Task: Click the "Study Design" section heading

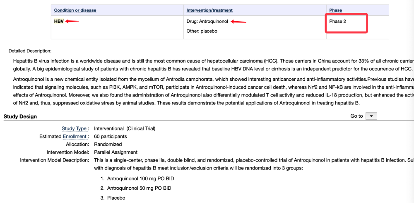Action: (x=20, y=116)
